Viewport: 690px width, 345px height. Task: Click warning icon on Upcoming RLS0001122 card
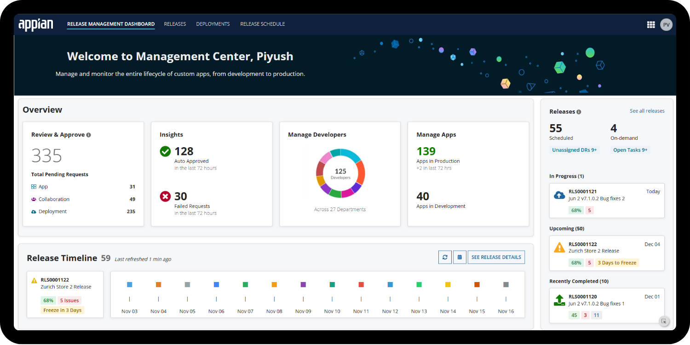(x=559, y=247)
